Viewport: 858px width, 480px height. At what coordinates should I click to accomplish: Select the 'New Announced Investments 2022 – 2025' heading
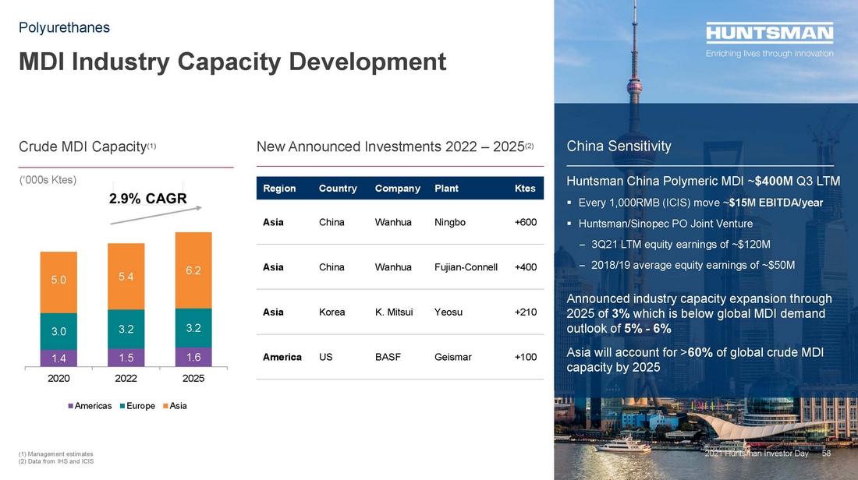[x=395, y=146]
